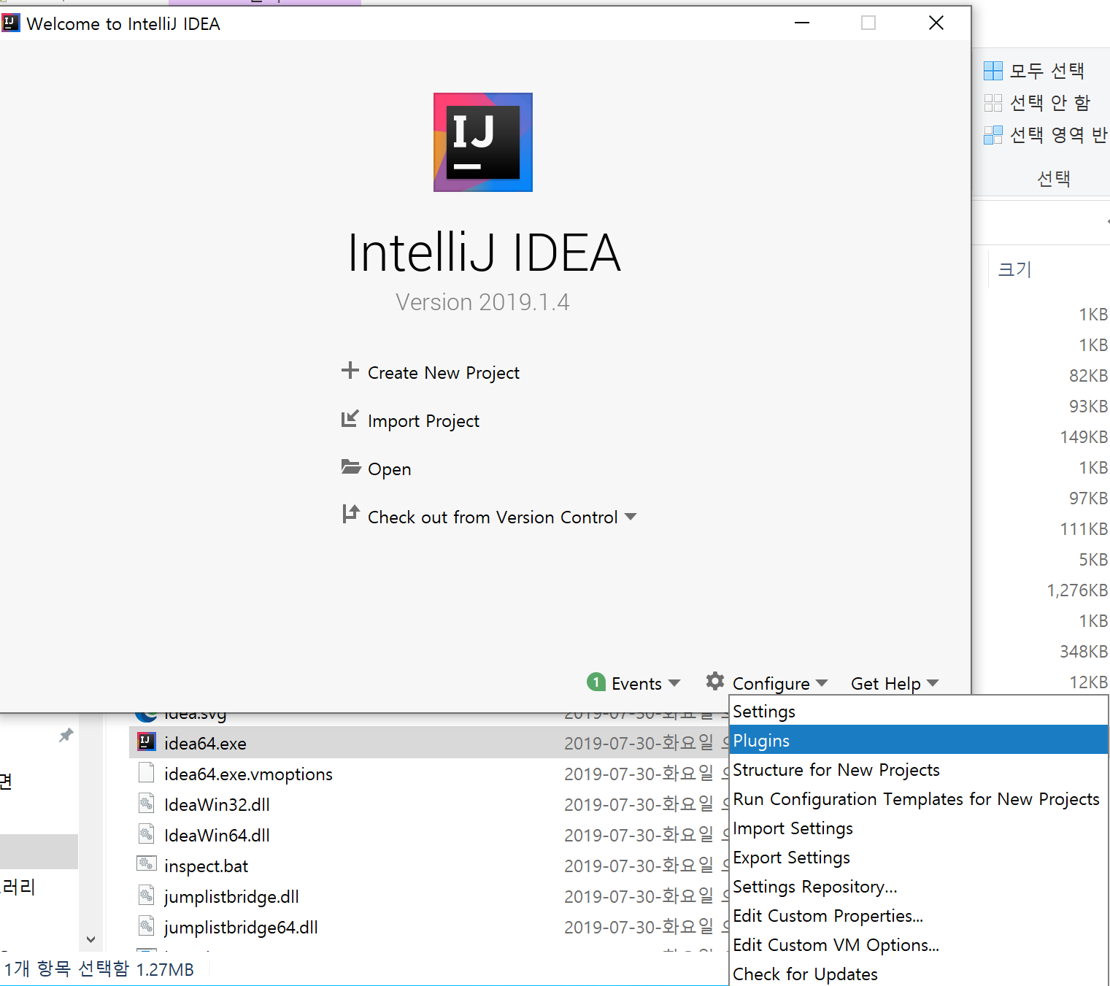Click the Import Project arrow icon
1110x986 pixels.
click(350, 418)
